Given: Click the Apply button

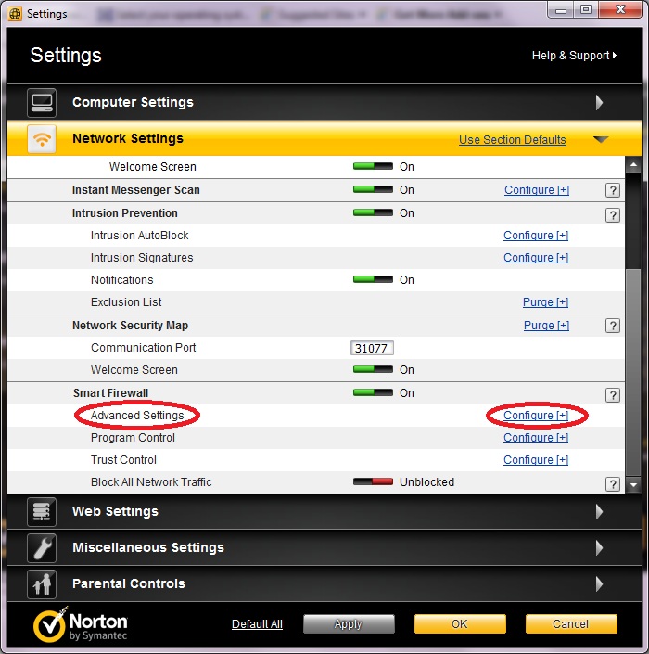Looking at the screenshot, I should click(x=349, y=624).
